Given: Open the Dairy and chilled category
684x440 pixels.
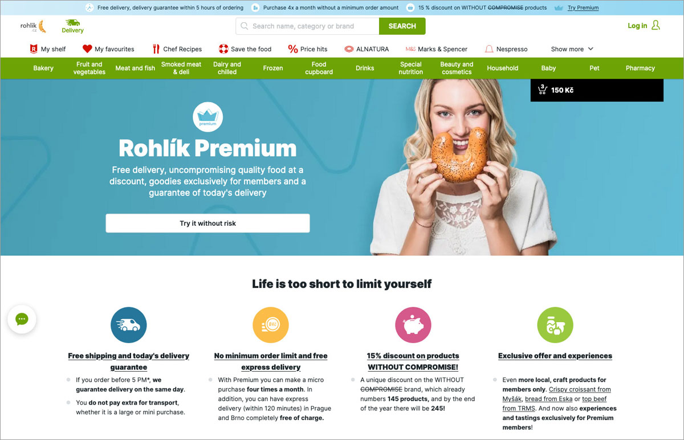Looking at the screenshot, I should (227, 68).
